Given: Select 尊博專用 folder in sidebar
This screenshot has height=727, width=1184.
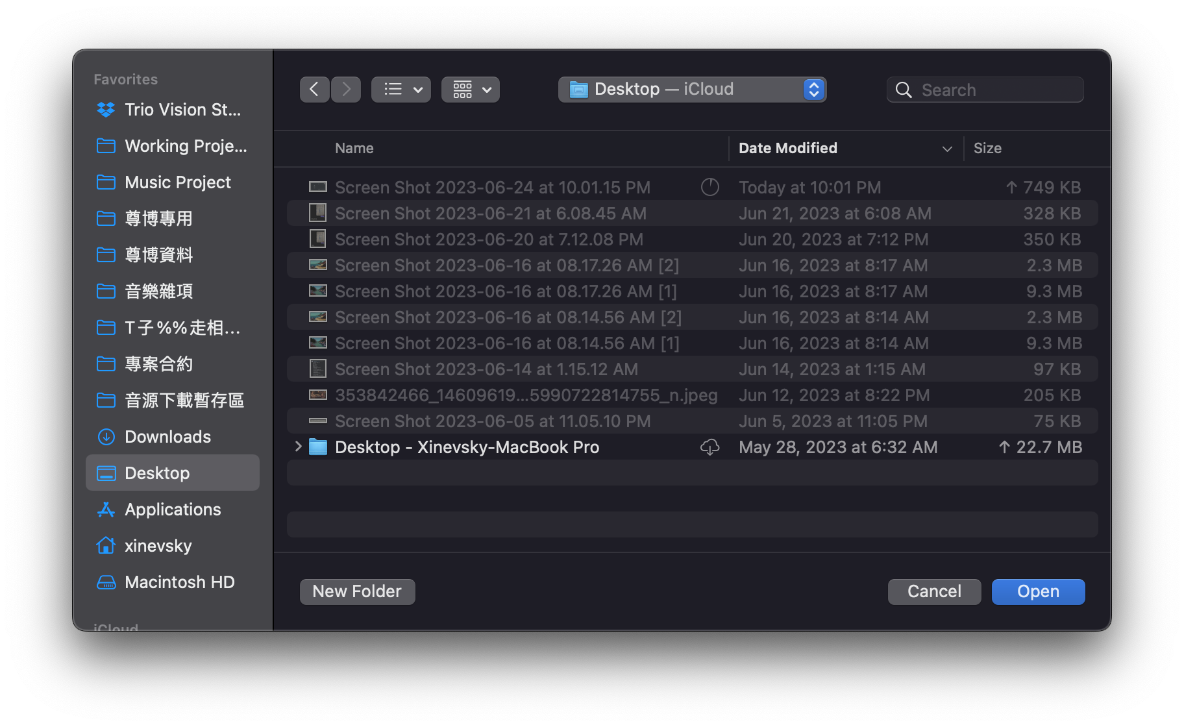Looking at the screenshot, I should 173,219.
